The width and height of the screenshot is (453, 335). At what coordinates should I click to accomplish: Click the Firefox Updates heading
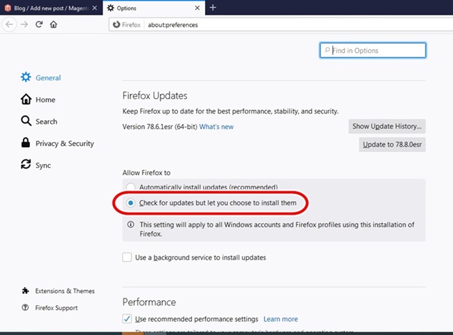pos(155,95)
